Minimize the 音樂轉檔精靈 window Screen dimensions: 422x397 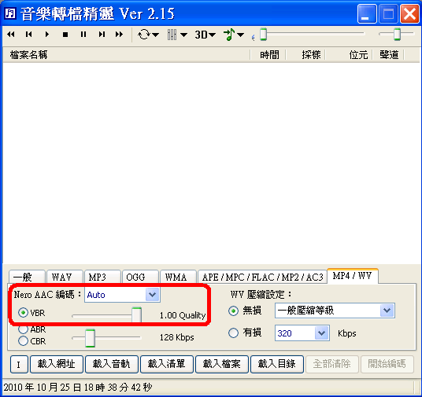[x=367, y=13]
